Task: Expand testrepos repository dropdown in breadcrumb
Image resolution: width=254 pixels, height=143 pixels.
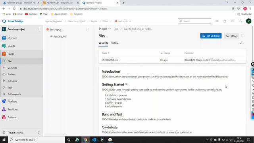Action: pos(130,21)
